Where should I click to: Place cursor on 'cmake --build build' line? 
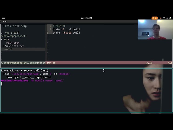(x=66, y=33)
